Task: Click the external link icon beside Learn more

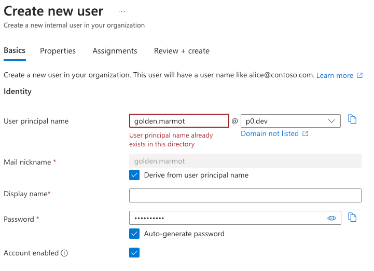Action: point(359,75)
